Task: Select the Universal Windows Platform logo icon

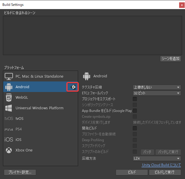Action: [x=9, y=108]
